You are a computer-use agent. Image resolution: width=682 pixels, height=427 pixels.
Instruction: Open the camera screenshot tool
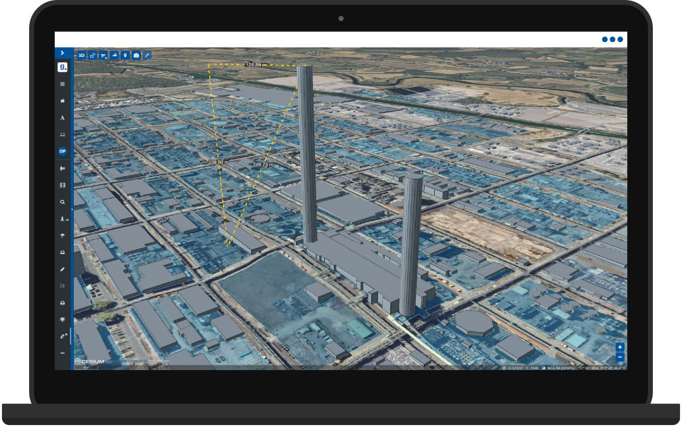click(136, 55)
